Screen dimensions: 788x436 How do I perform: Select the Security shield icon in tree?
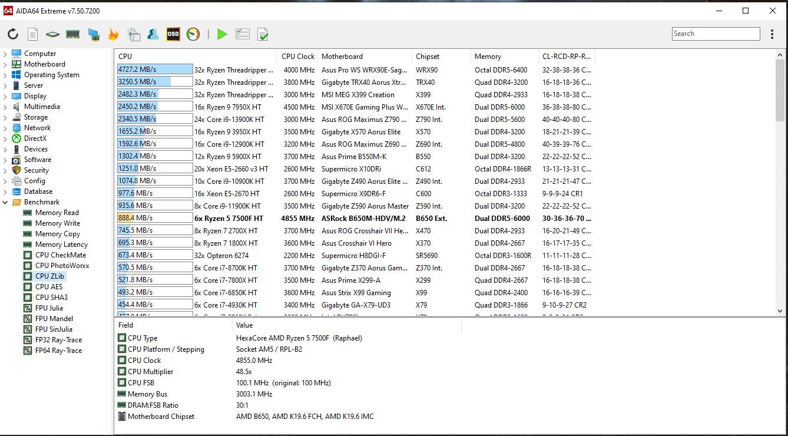pos(16,170)
